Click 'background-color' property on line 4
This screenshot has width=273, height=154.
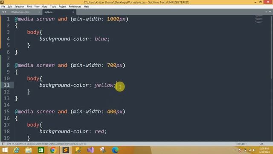[64, 39]
